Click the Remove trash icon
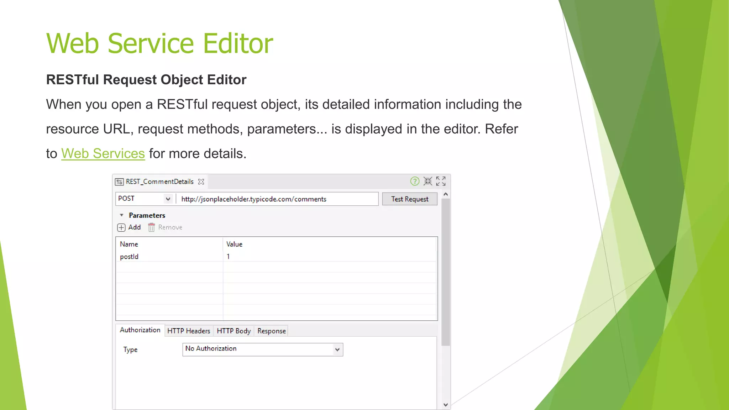The image size is (729, 410). tap(151, 227)
